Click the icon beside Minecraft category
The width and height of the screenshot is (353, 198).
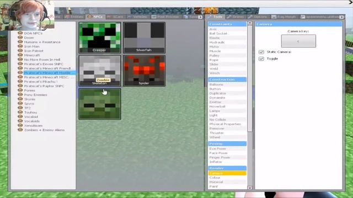[20, 55]
